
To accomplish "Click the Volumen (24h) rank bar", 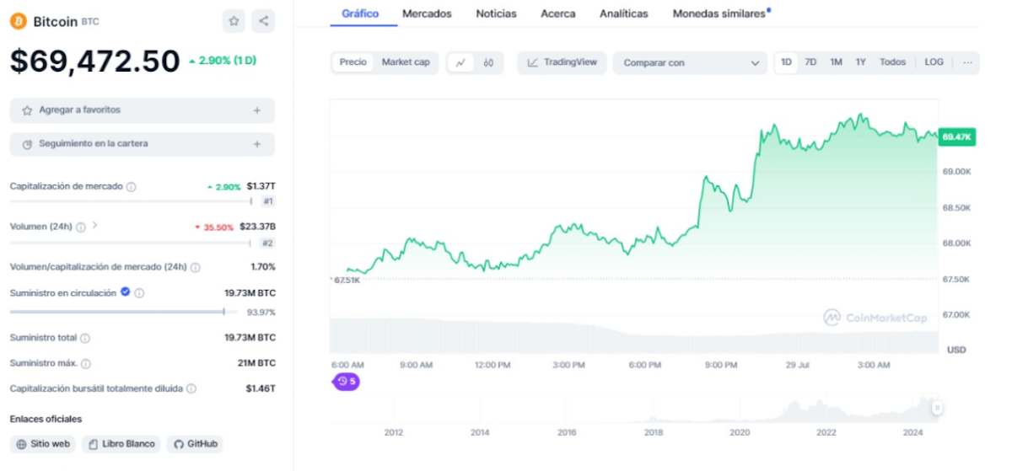I will click(131, 243).
